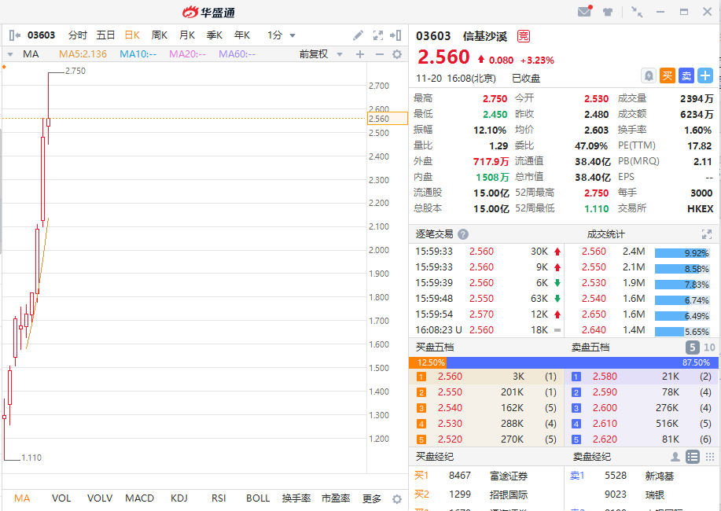Switch order book depth to 10 levels
This screenshot has height=511, width=721.
point(709,347)
